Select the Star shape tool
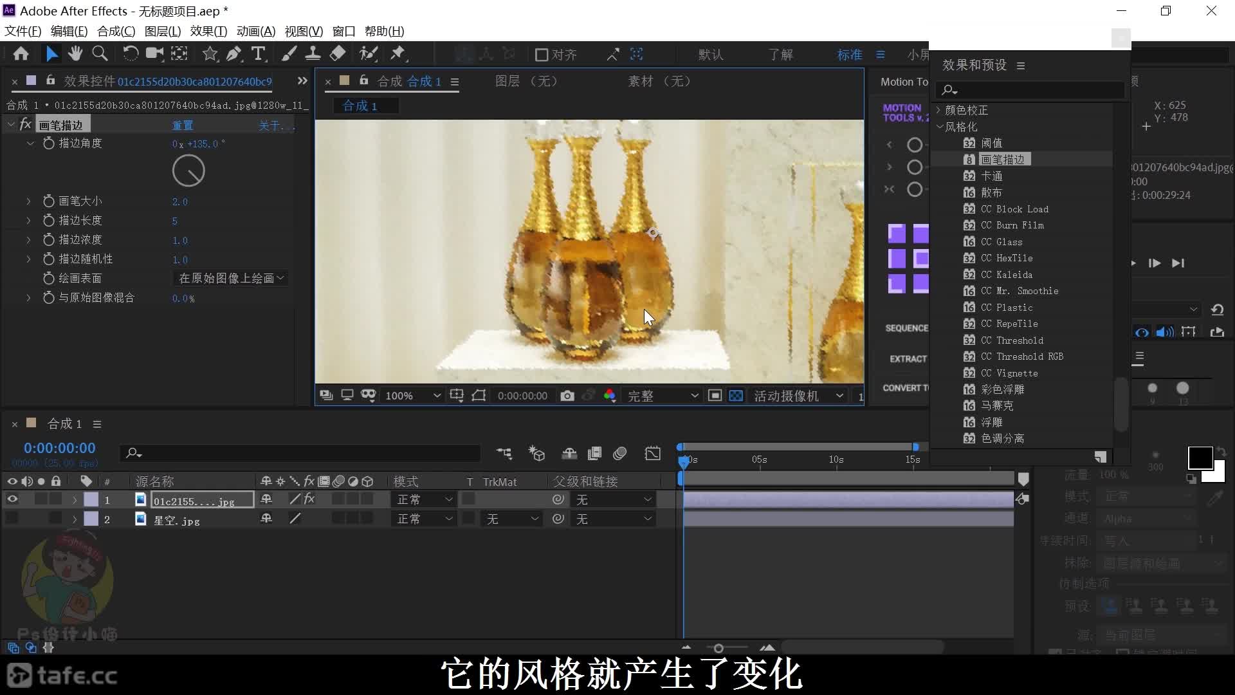This screenshot has height=695, width=1235. pos(210,54)
